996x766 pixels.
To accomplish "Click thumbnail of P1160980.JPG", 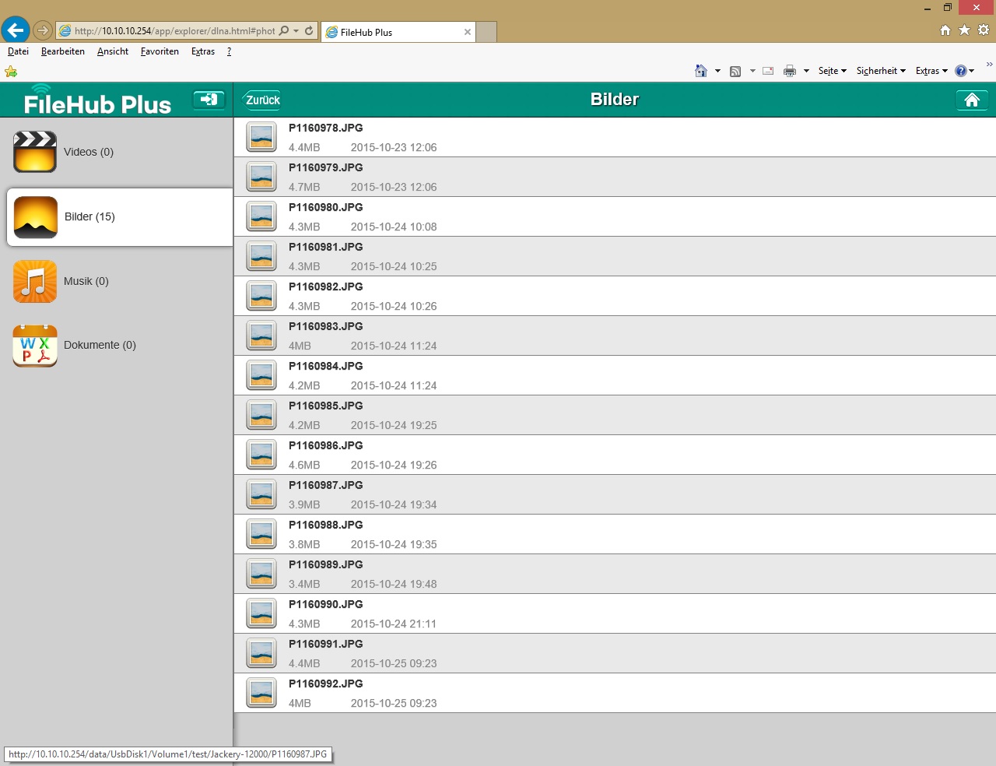I will pyautogui.click(x=261, y=216).
